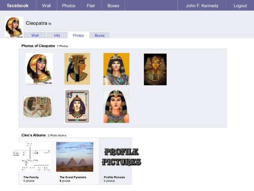This screenshot has width=254, height=191.
Task: Switch to the Wall profile tab
Action: pyautogui.click(x=35, y=35)
